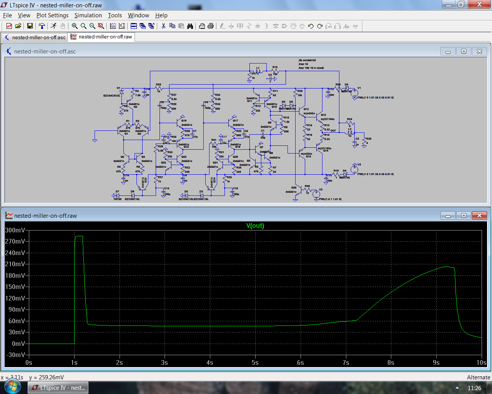Click status bar y = 259.26mV readout
Screen dimensions: 492x394
pyautogui.click(x=47, y=377)
